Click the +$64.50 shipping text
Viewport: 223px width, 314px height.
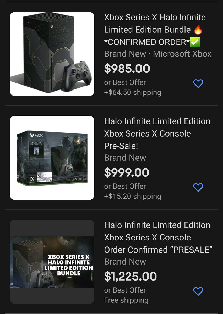pyautogui.click(x=133, y=92)
